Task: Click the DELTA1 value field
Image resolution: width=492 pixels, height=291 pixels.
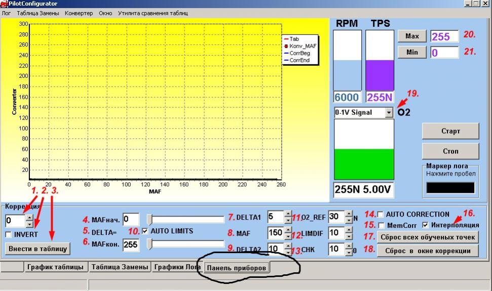Action: click(276, 217)
